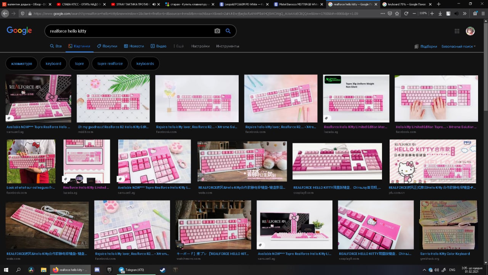The image size is (488, 275).
Task: Click the blue search magnifier button
Action: 228,31
